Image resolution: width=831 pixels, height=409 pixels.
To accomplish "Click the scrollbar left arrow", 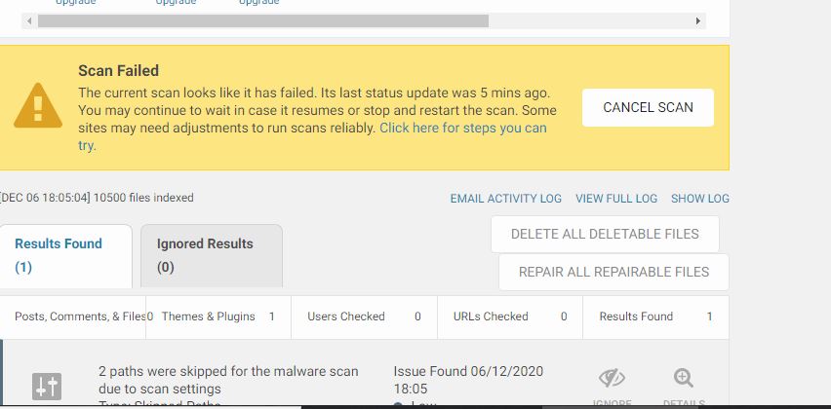I will point(28,20).
